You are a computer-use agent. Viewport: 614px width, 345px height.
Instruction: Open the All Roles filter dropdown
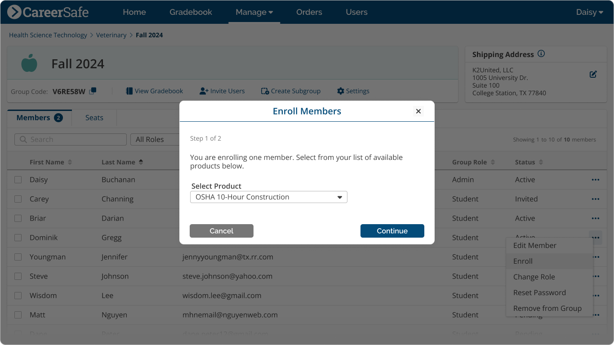155,139
